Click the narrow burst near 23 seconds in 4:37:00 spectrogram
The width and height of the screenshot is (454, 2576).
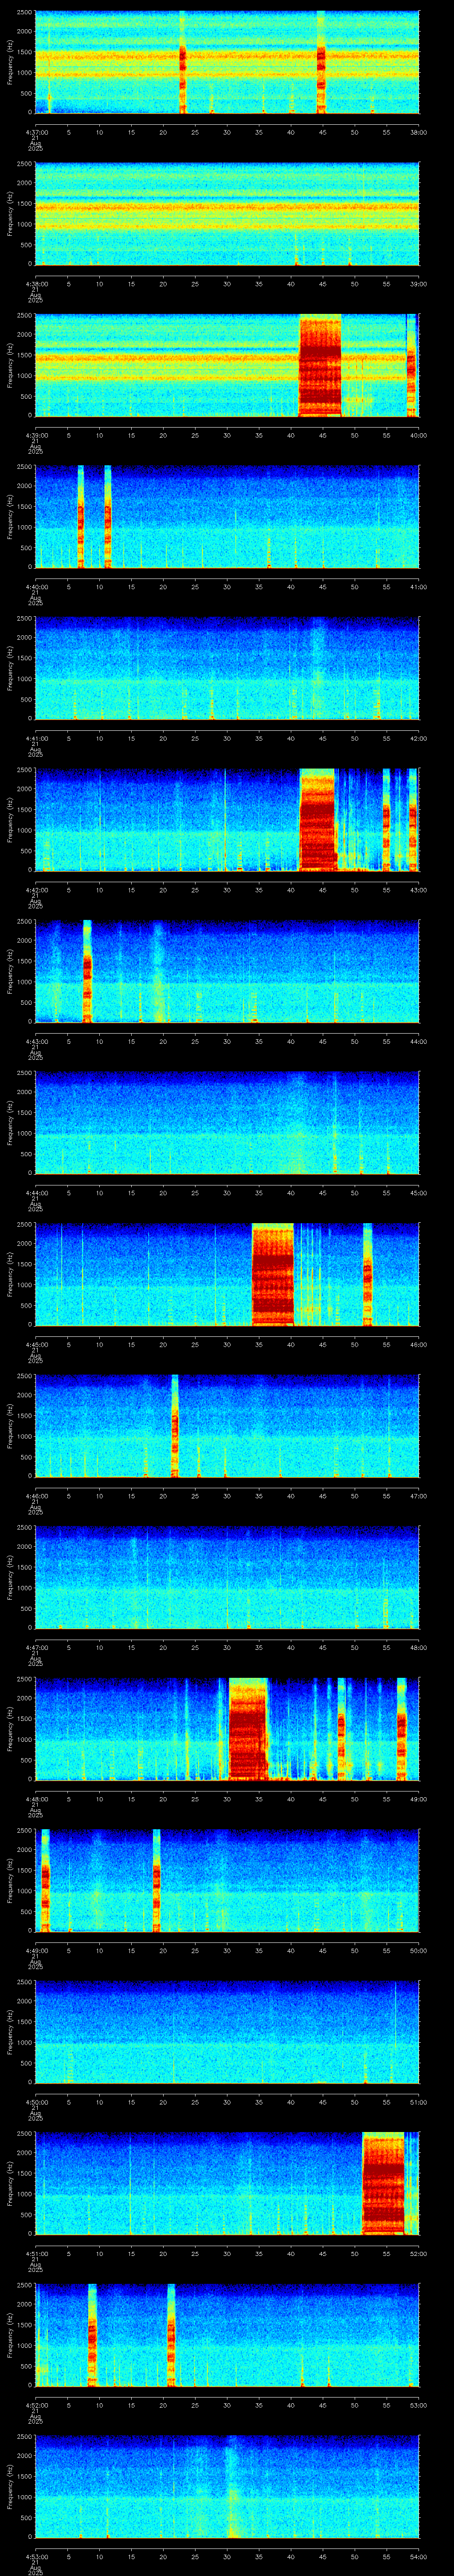(x=183, y=62)
